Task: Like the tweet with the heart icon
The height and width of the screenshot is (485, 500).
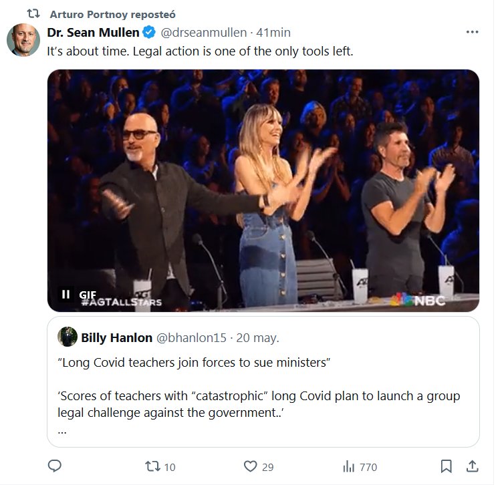Action: 251,466
